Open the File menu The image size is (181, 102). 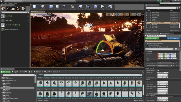pos(2,3)
